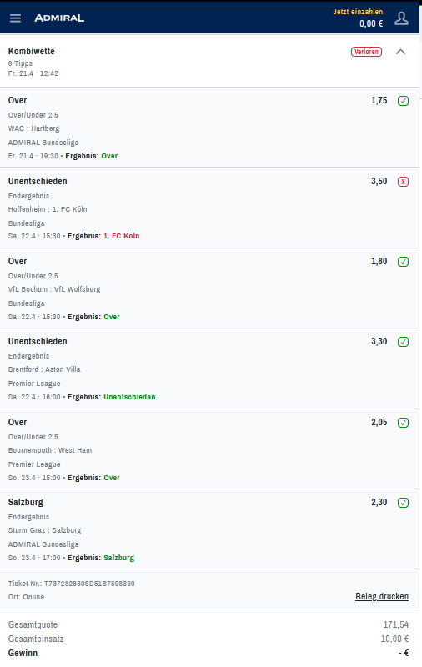Screen dimensions: 422x667
Task: Click the Jetzt einzahlen deposit link
Action: (x=358, y=12)
